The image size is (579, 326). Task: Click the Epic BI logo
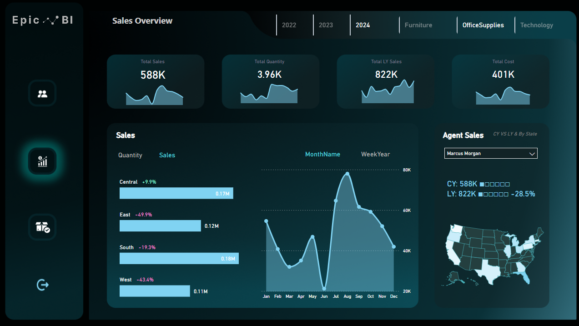[x=42, y=20]
